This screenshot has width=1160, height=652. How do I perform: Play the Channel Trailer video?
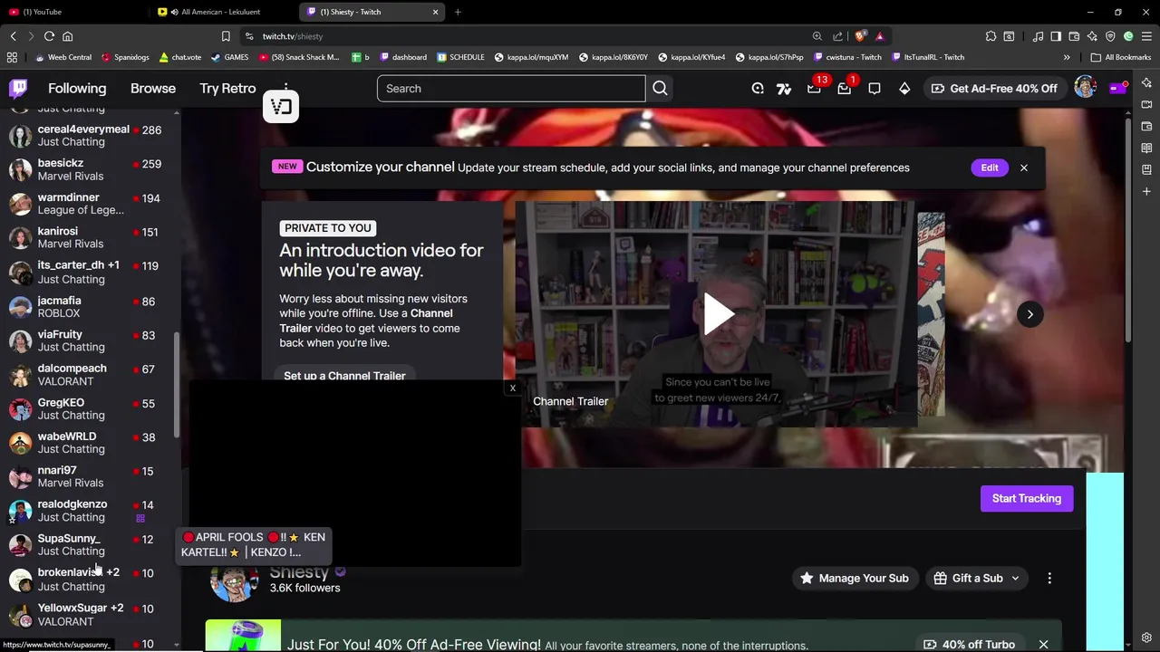point(718,313)
